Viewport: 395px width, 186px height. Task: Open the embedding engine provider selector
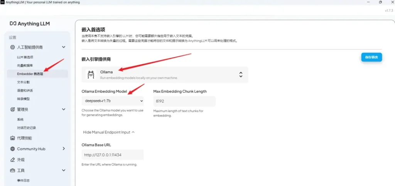[x=165, y=74]
